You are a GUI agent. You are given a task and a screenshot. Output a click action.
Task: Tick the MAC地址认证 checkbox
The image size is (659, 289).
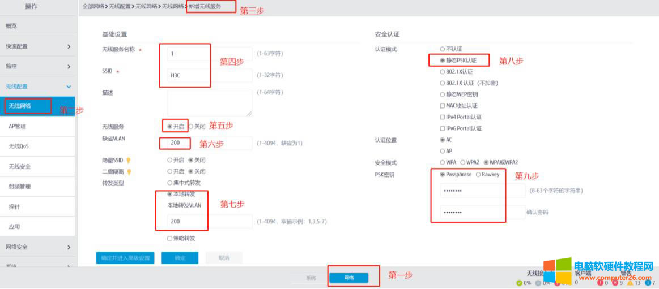[x=442, y=106]
